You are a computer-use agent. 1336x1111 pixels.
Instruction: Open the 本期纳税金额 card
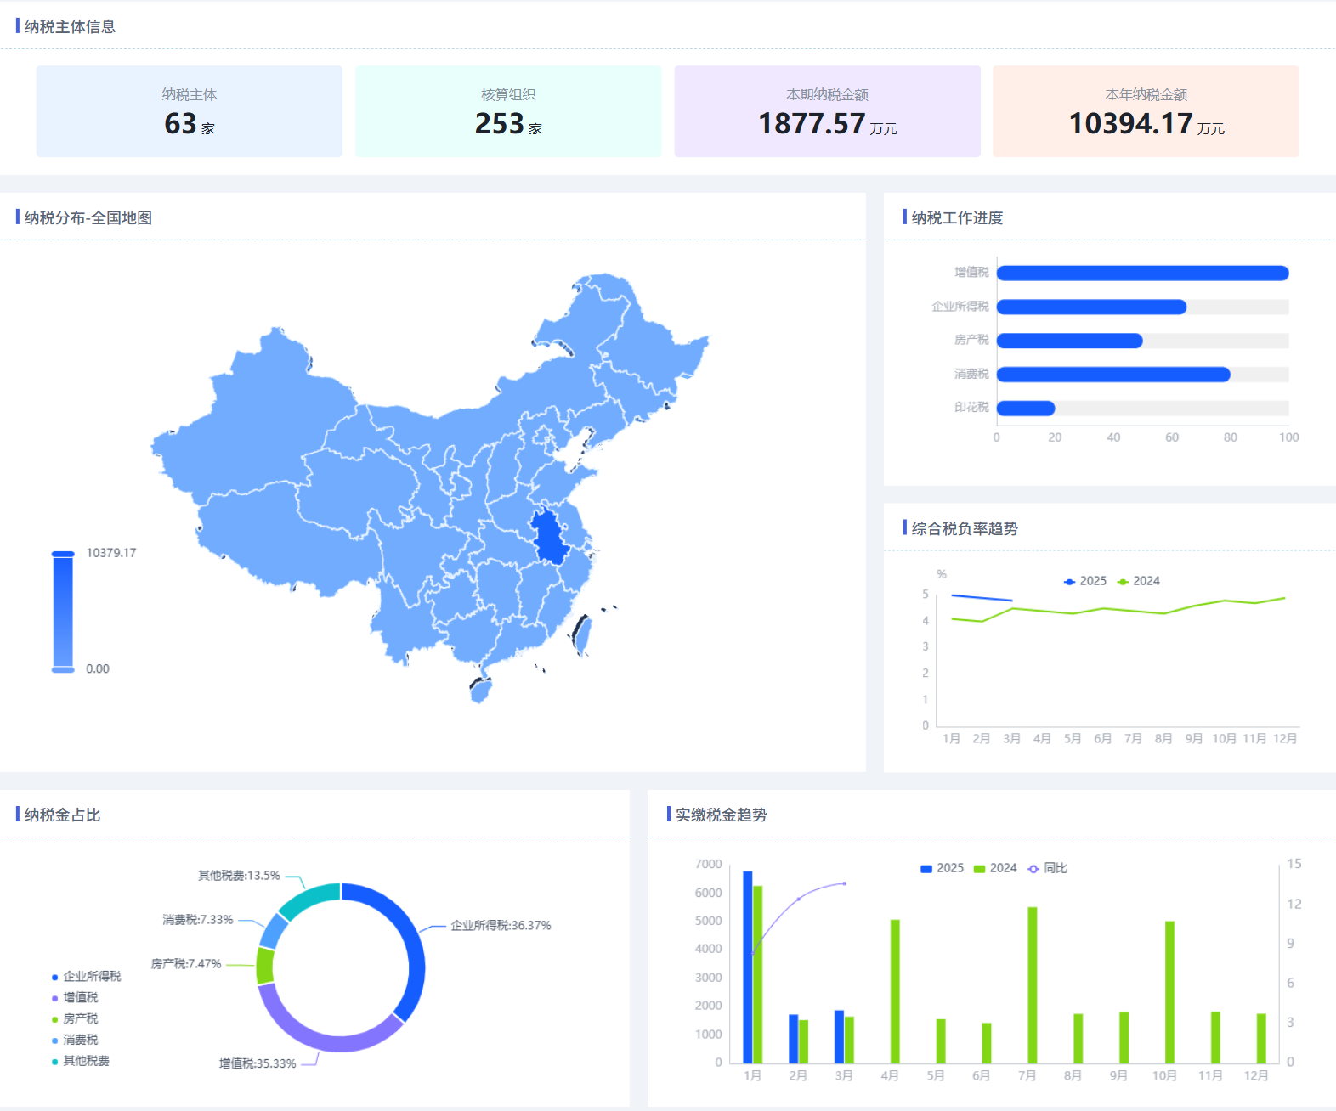click(x=828, y=111)
